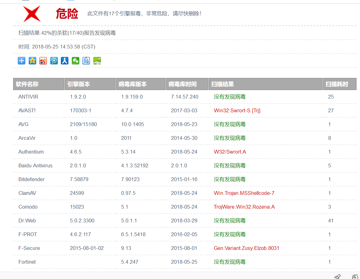Click the 病毒库时间 column header
This screenshot has height=279, width=360.
(x=187, y=84)
